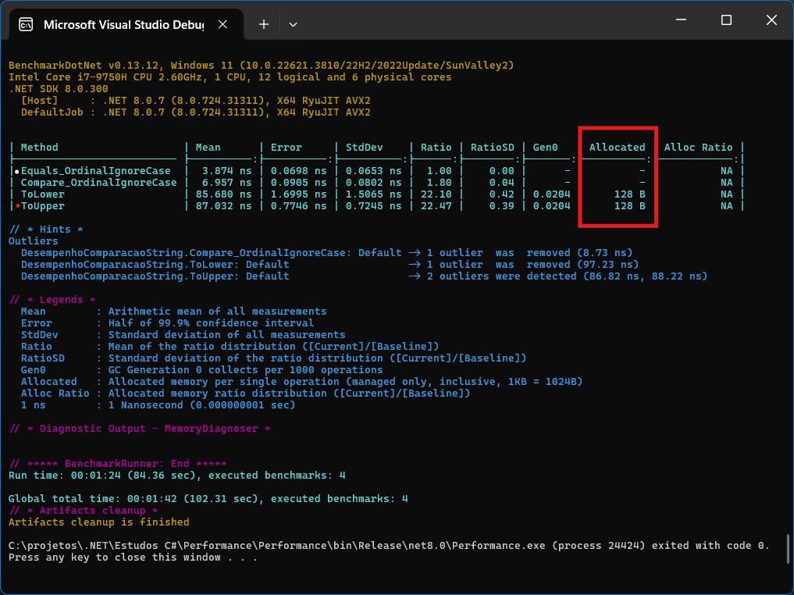Viewport: 794px width, 595px height.
Task: Click the BenchmarkRunner: End line
Action: click(118, 463)
